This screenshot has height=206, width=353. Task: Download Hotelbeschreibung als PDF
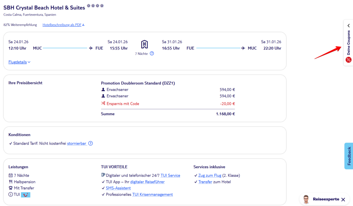tap(63, 25)
